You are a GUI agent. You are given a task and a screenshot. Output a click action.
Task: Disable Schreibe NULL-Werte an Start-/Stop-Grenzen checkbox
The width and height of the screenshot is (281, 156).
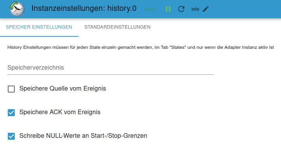tap(11, 136)
